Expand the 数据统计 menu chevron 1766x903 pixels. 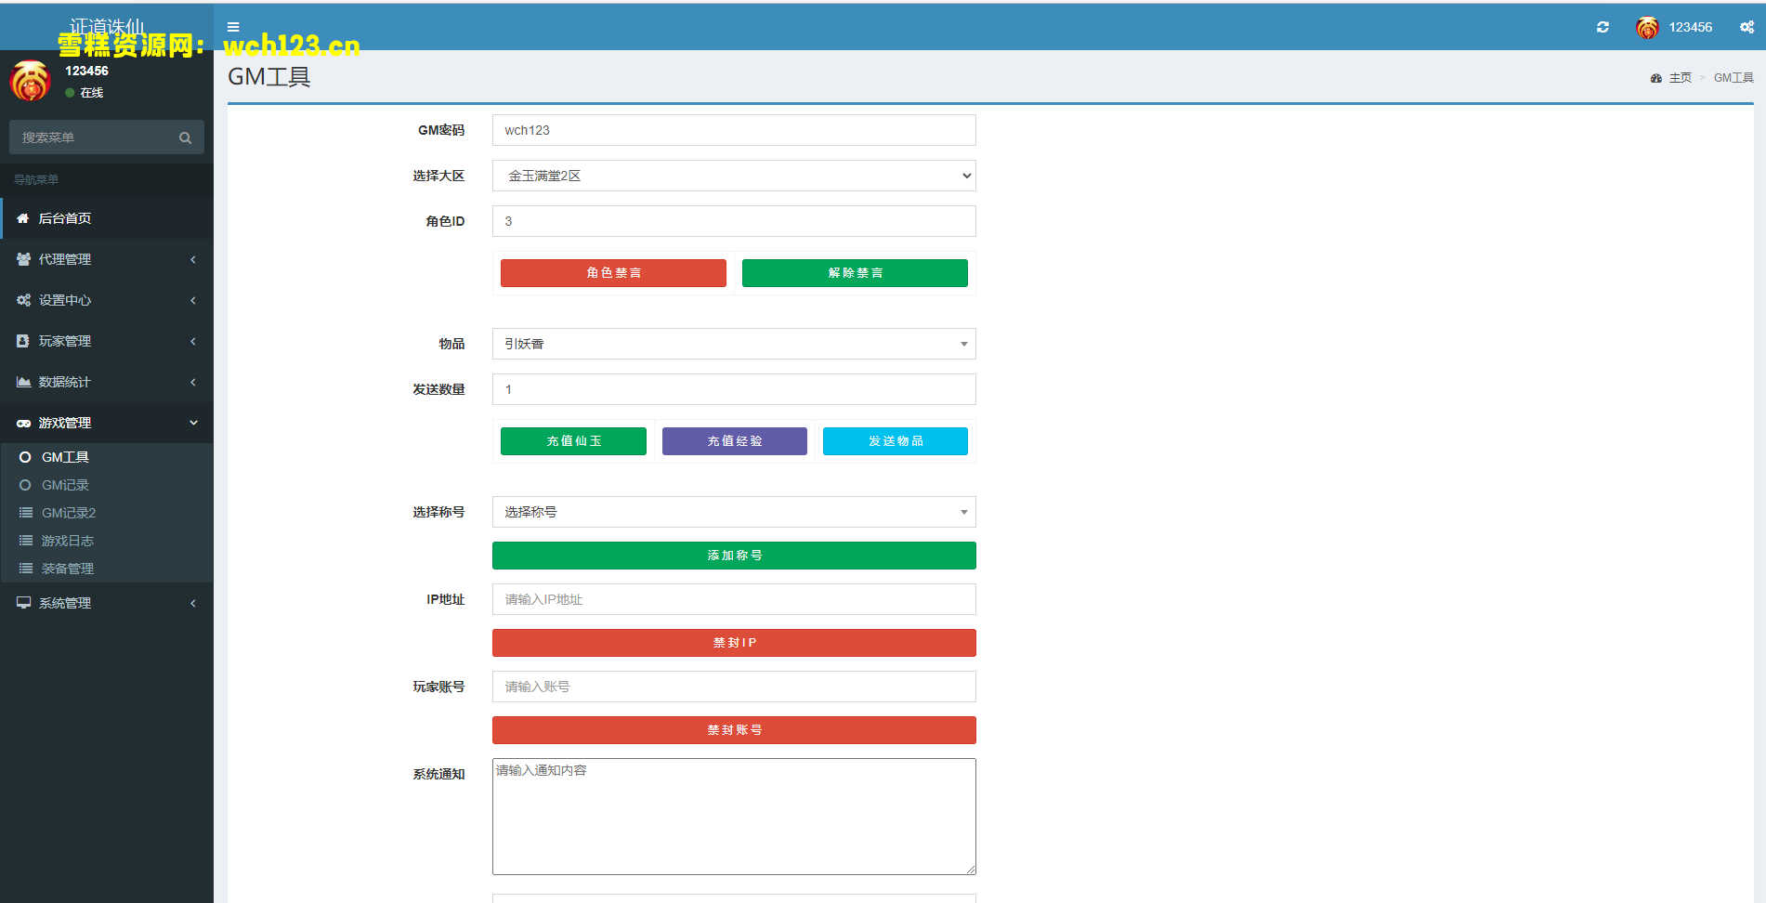click(x=193, y=382)
